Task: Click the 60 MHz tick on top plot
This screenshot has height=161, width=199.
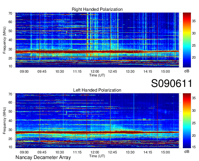Action: click(x=10, y=22)
